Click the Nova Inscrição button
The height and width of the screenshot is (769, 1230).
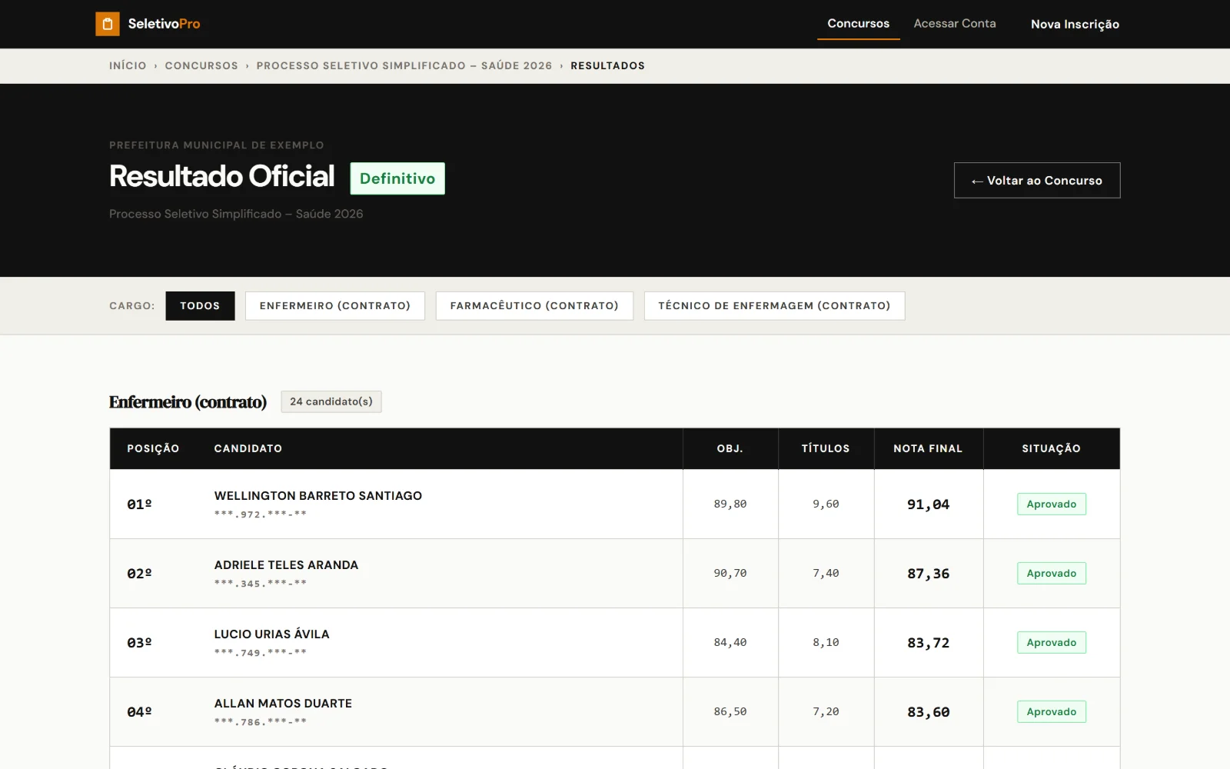point(1075,24)
